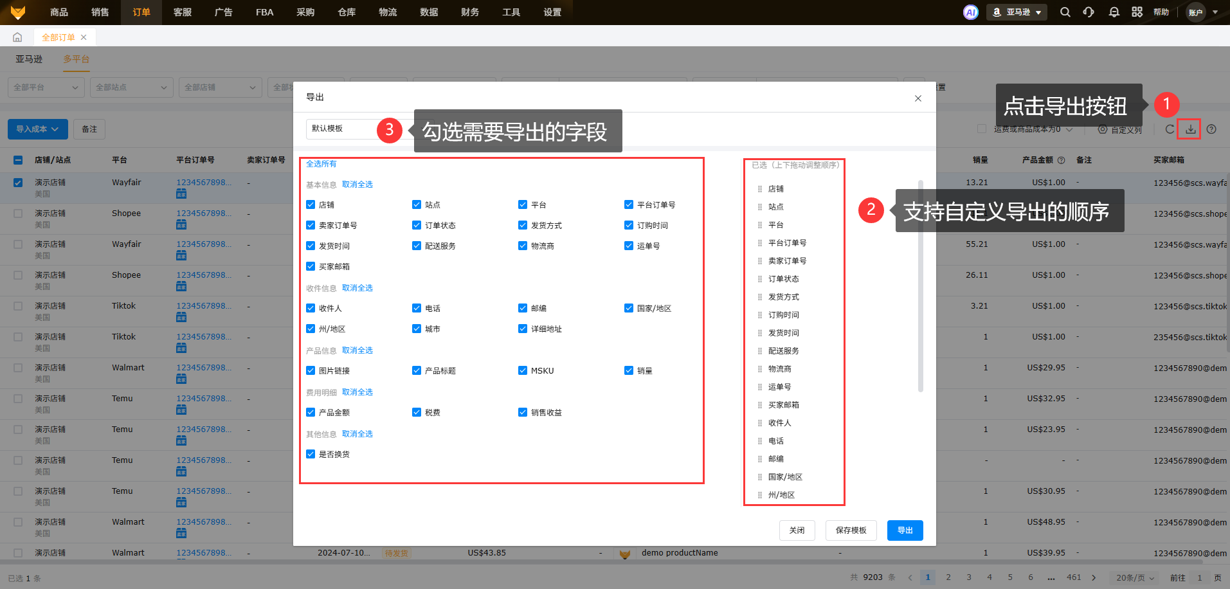Open the notifications bell
The image size is (1230, 589).
[x=1114, y=12]
